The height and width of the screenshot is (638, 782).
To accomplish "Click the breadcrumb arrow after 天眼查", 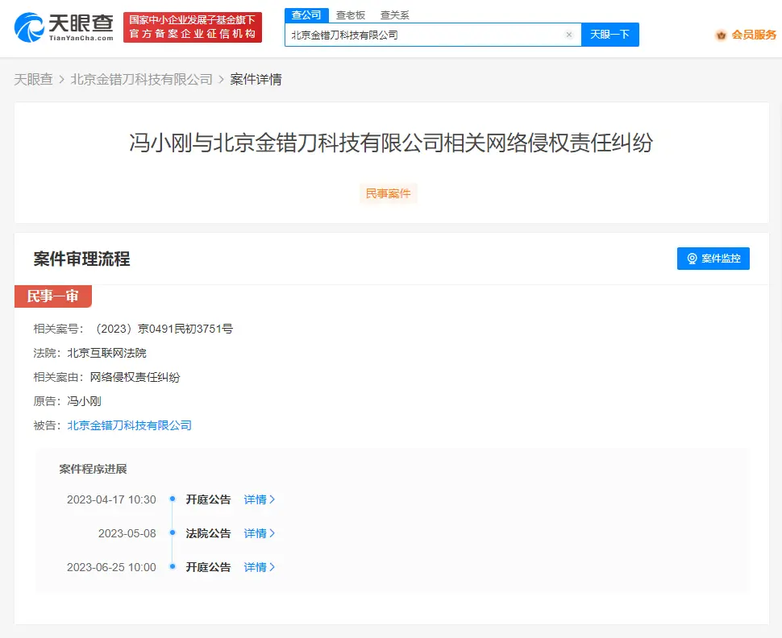I will point(62,79).
